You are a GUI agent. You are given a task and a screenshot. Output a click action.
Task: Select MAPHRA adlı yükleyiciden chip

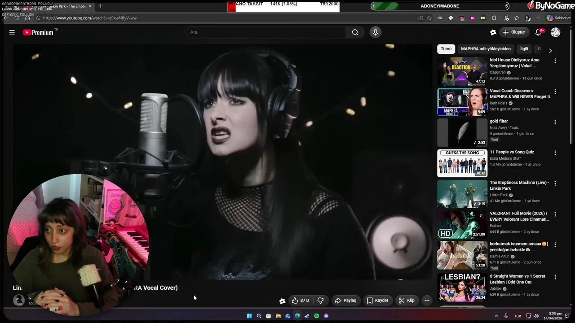click(486, 49)
